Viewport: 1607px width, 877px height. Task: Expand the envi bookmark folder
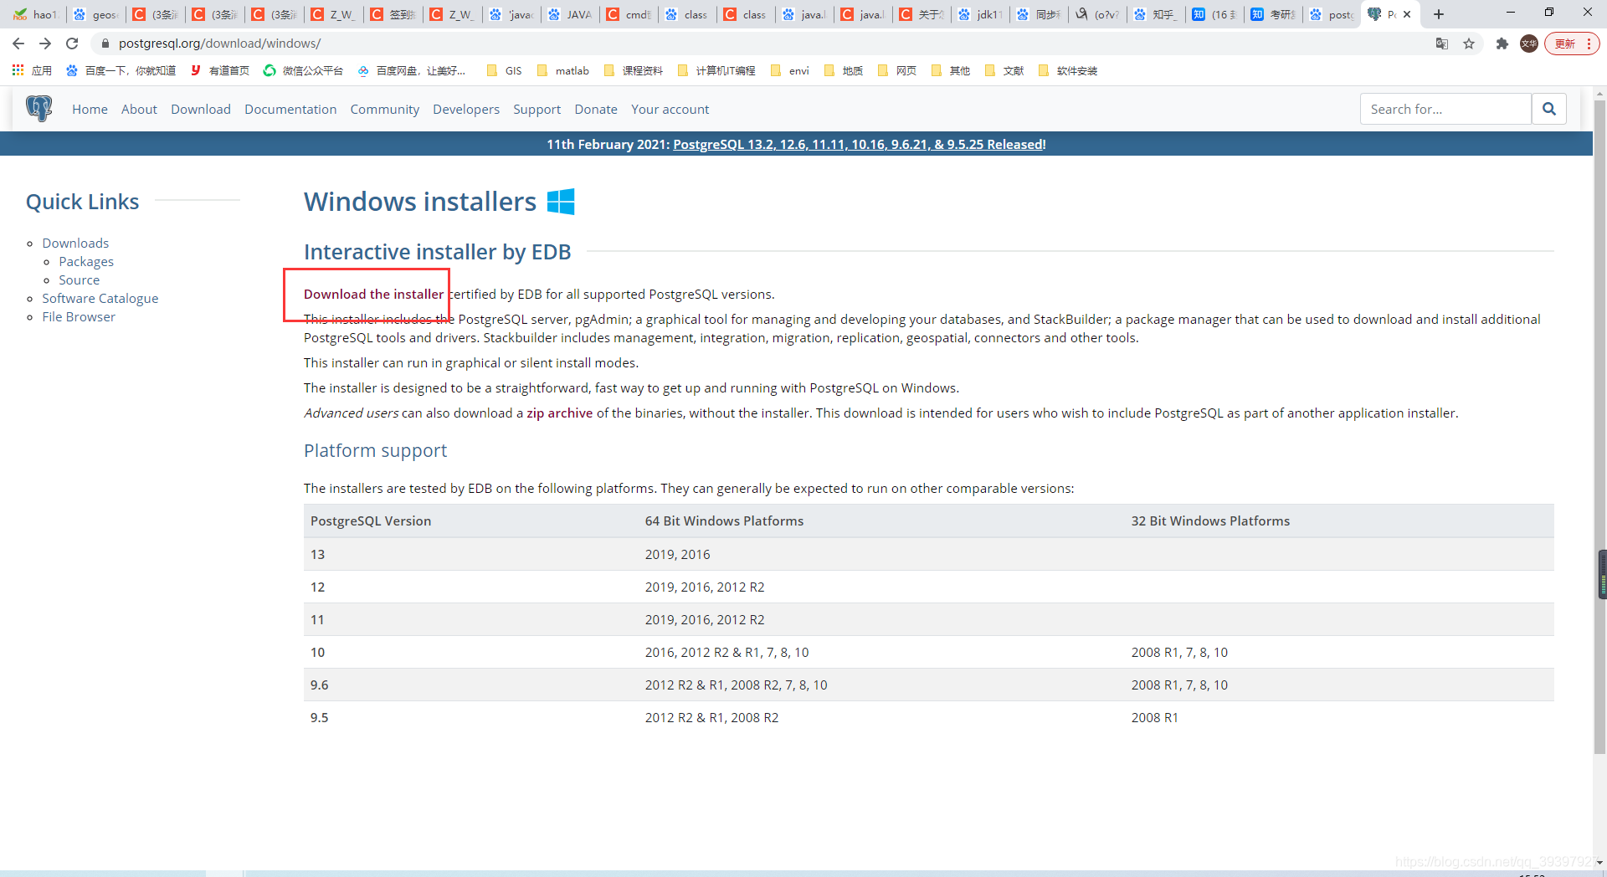click(x=789, y=70)
